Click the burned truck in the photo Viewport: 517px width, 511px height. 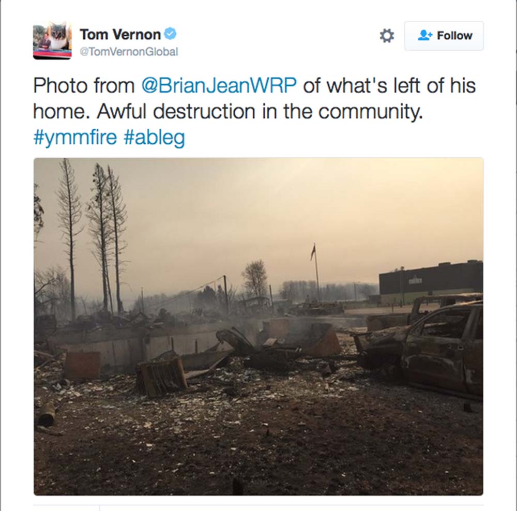pyautogui.click(x=425, y=347)
